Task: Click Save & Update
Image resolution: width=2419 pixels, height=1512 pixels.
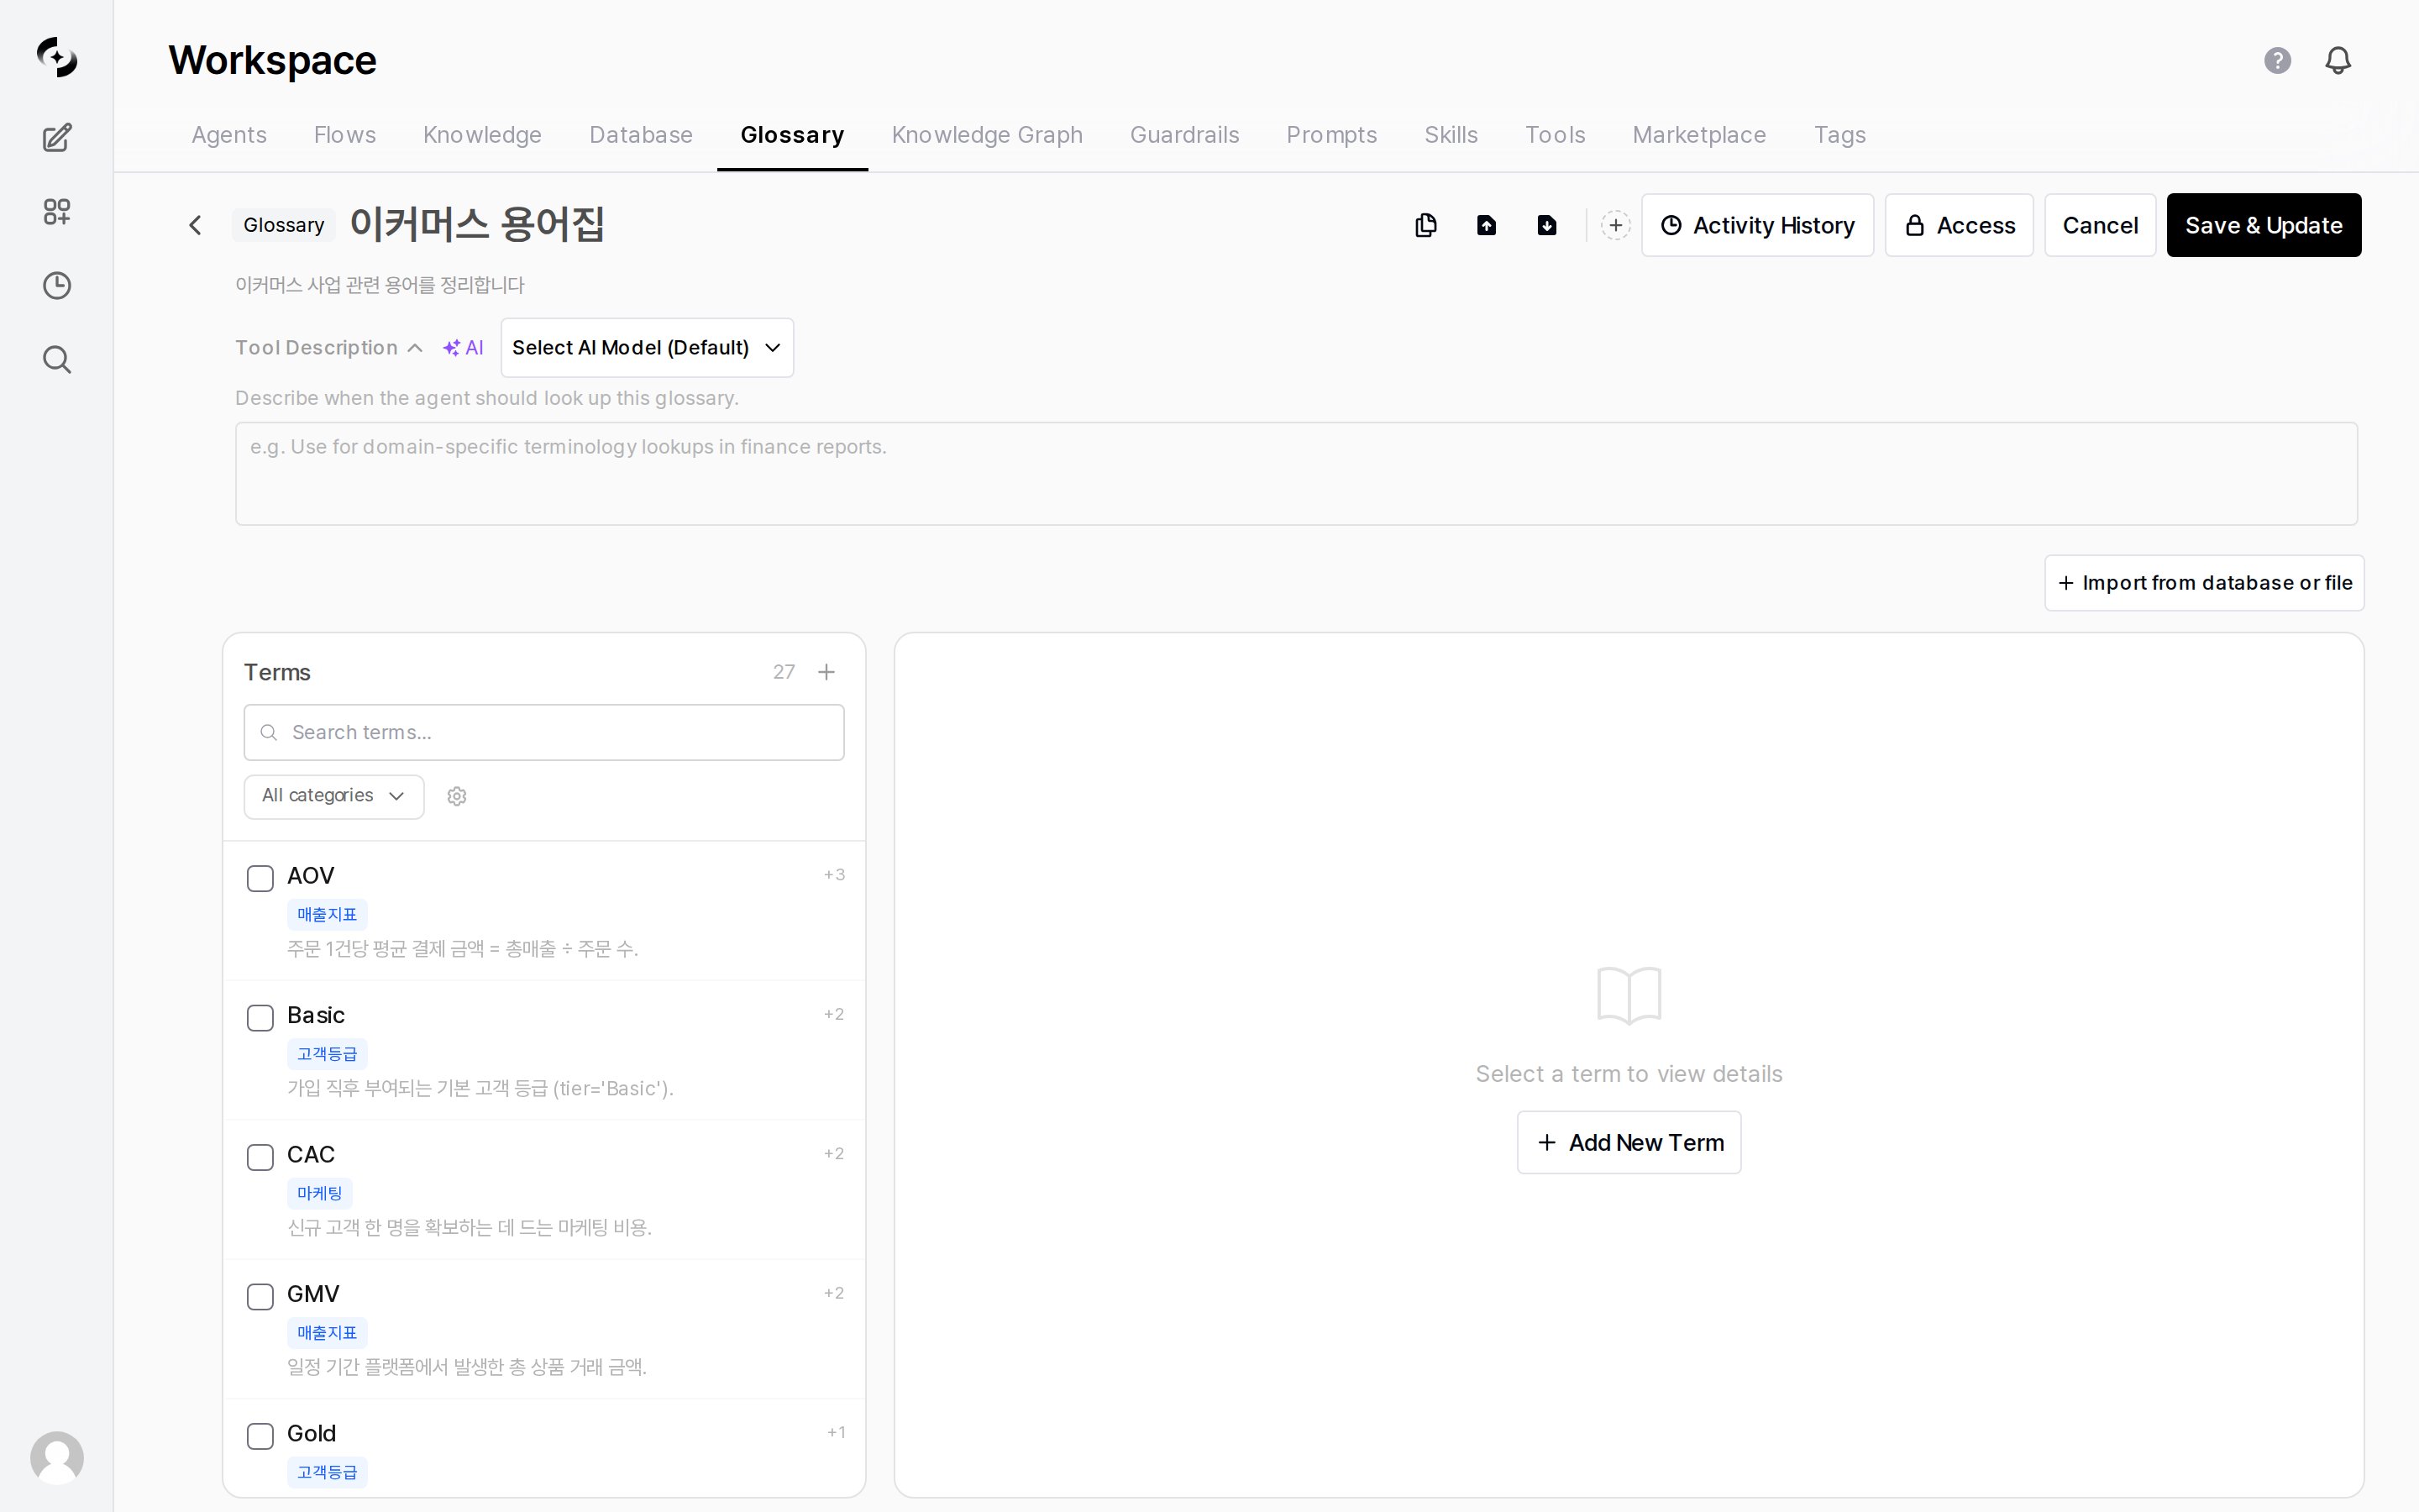Action: point(2264,225)
